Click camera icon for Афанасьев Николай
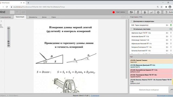Screen dimensions: 173x97 pyautogui.click(x=167, y=44)
